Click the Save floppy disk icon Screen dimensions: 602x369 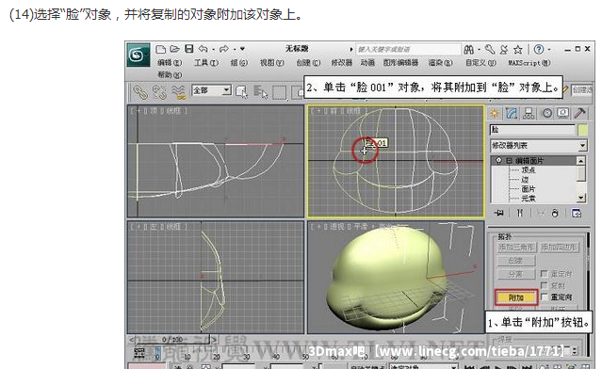[189, 49]
